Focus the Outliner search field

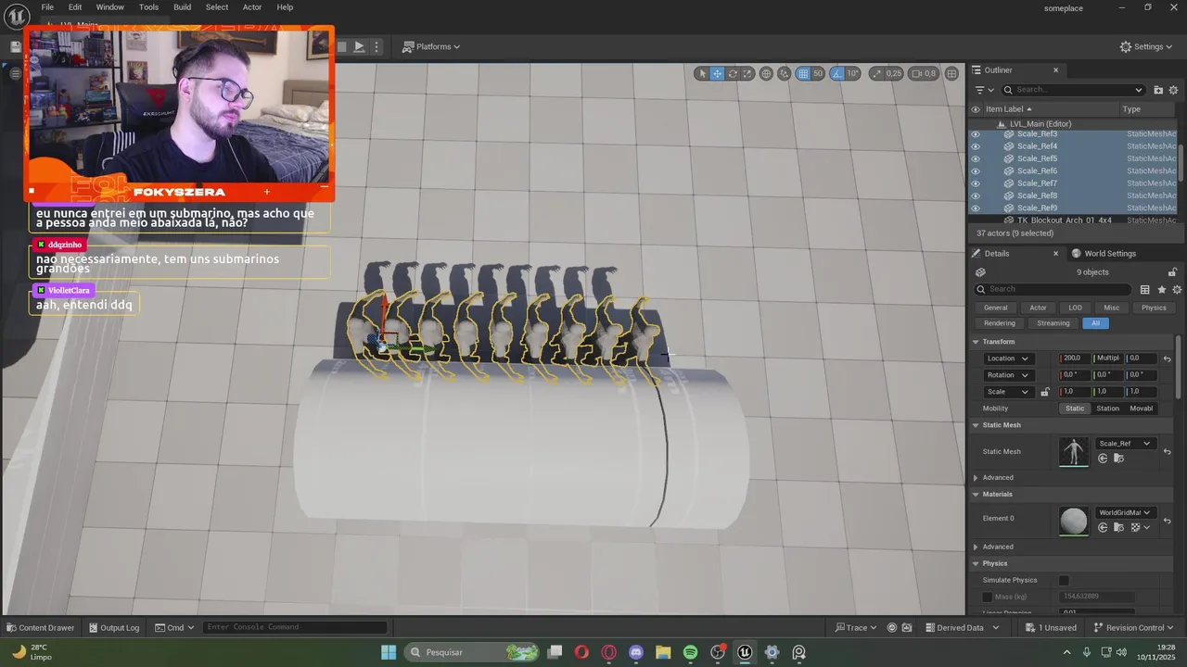pyautogui.click(x=1074, y=90)
